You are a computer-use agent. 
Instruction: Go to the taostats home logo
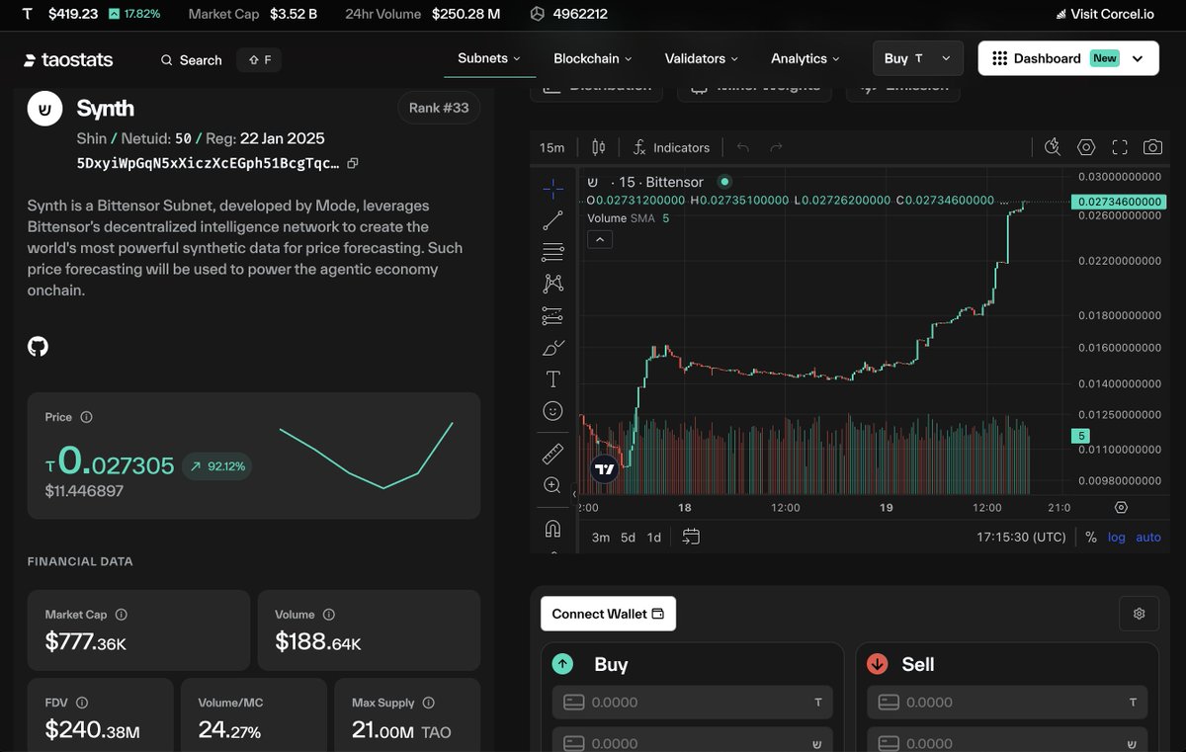tap(68, 60)
